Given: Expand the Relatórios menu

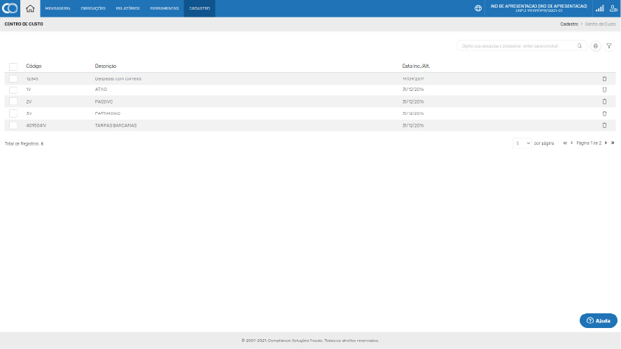Looking at the screenshot, I should 127,8.
